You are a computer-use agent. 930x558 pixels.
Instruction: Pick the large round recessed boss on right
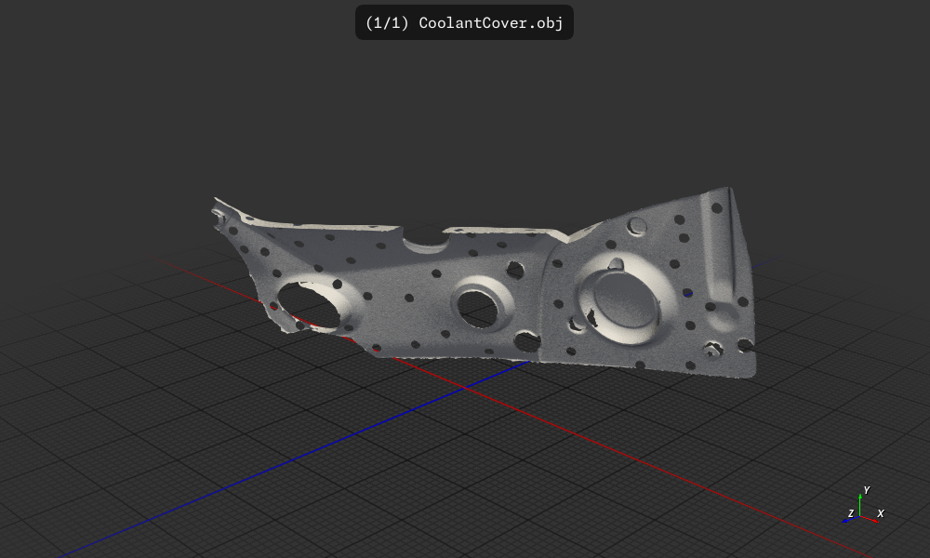pyautogui.click(x=621, y=300)
